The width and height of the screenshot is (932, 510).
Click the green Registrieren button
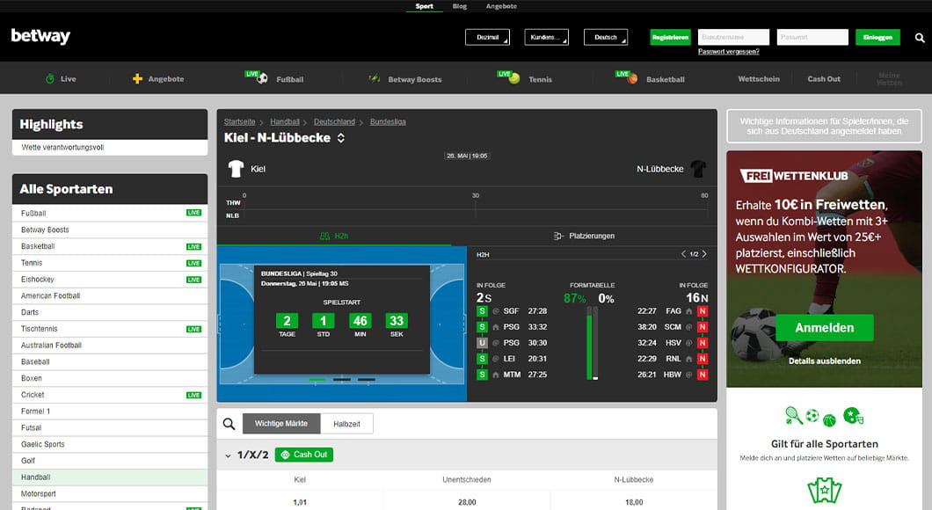point(670,37)
